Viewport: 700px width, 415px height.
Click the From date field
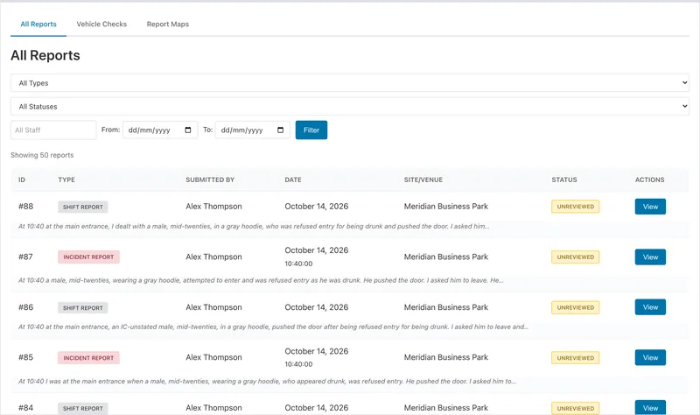coord(160,130)
